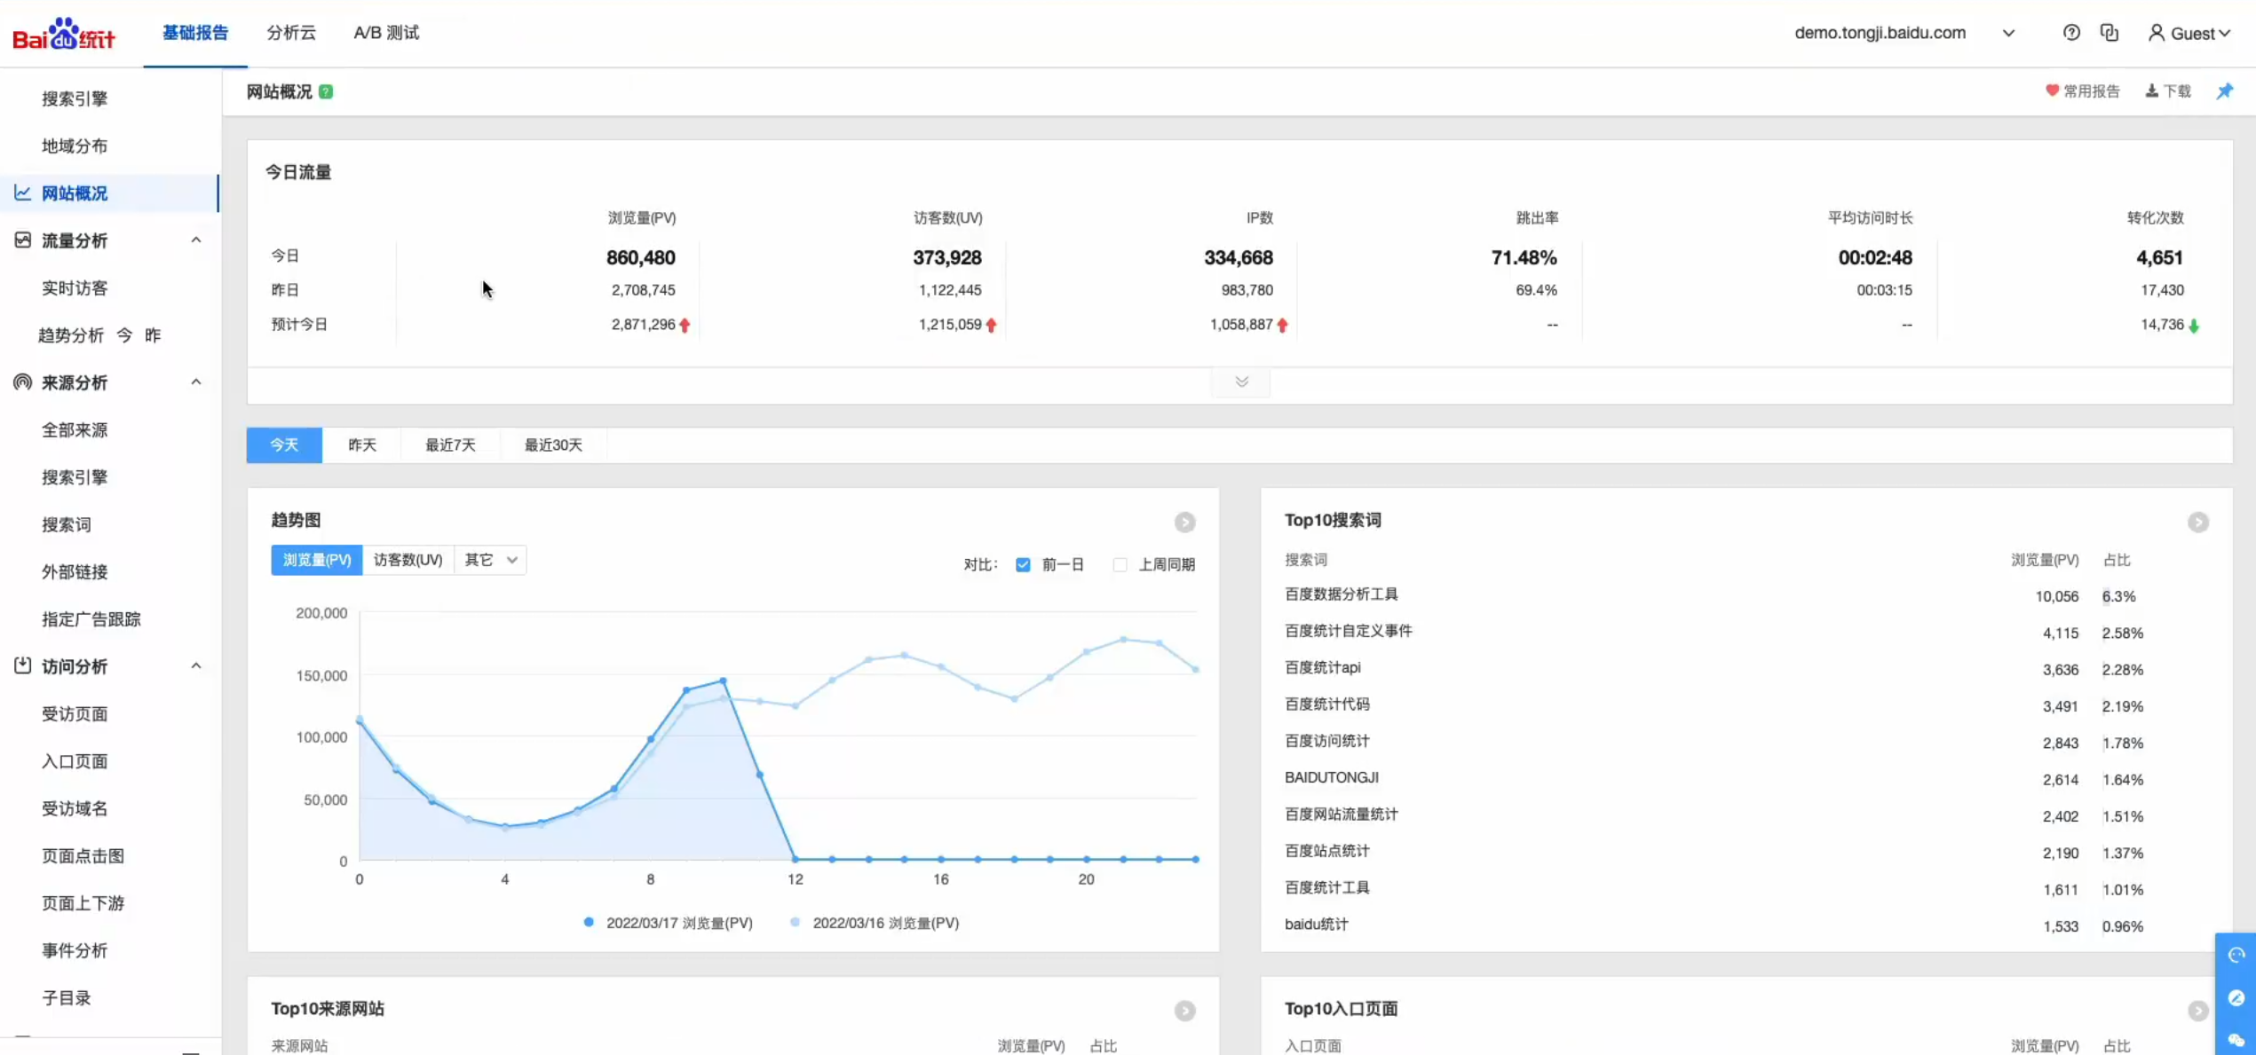The width and height of the screenshot is (2256, 1055).
Task: Open Top10来源网站 detail arrow icon
Action: tap(1184, 1011)
